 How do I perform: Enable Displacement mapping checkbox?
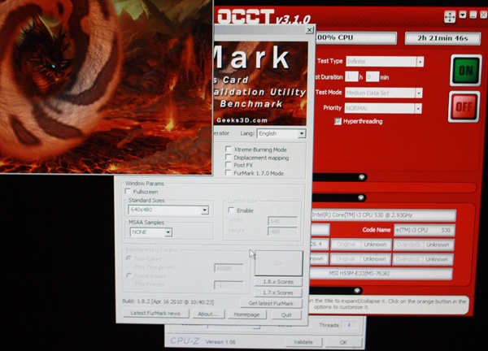[229, 157]
